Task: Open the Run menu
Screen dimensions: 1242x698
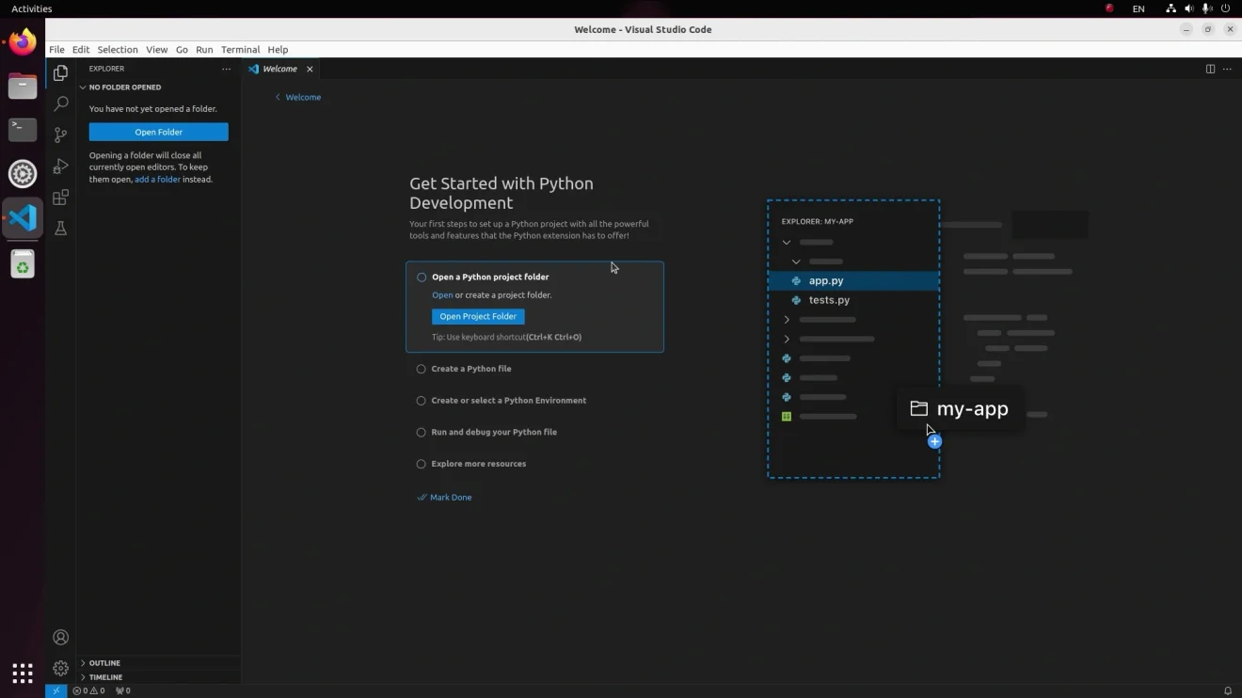Action: tap(204, 50)
